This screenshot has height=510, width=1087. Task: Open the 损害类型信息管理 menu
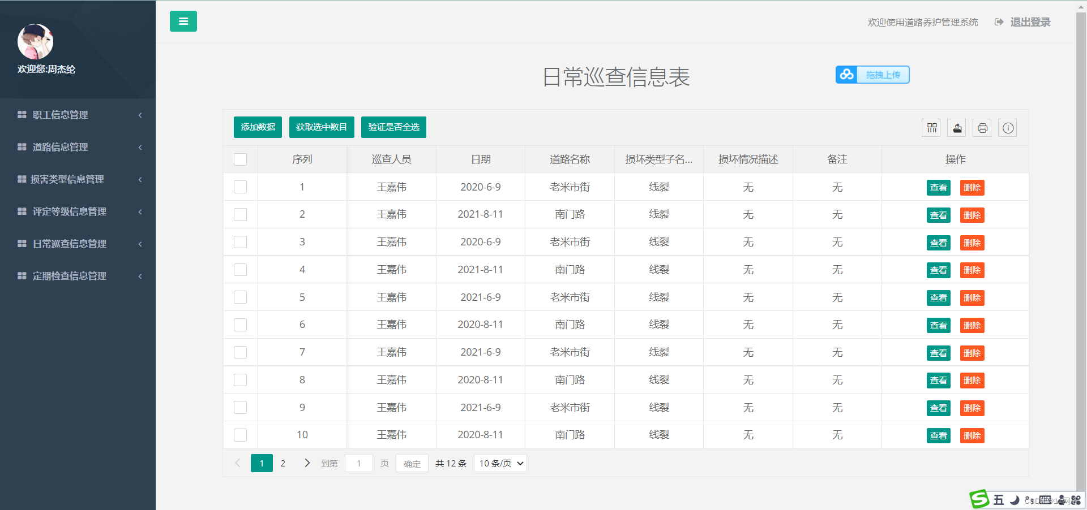[x=78, y=179]
